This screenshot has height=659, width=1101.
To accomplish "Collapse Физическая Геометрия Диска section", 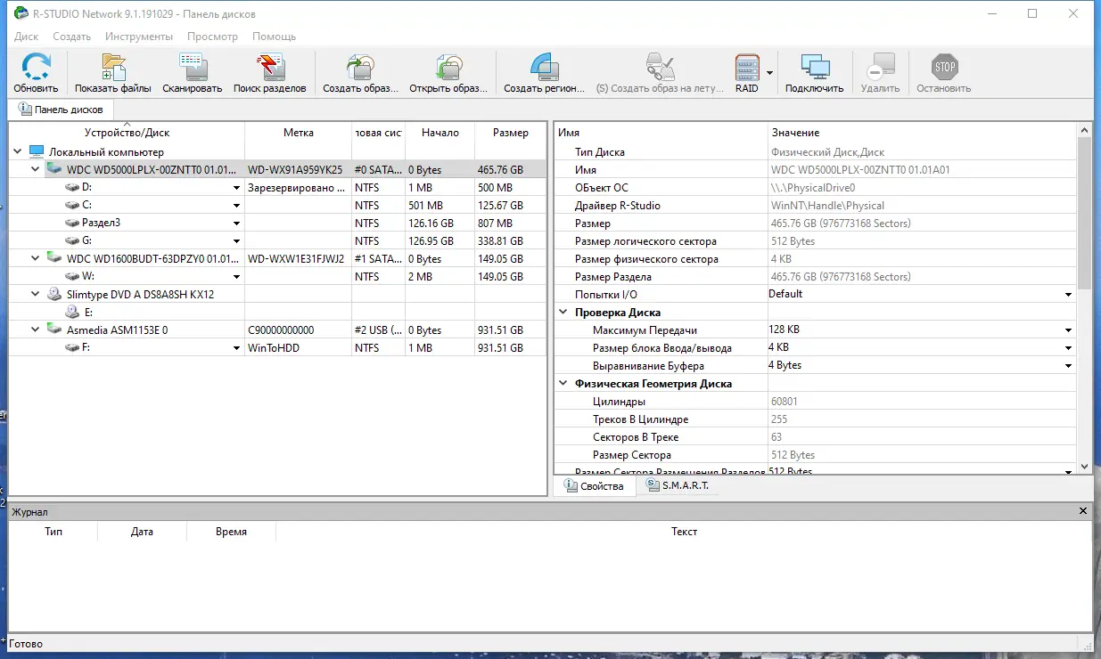I will tap(563, 384).
